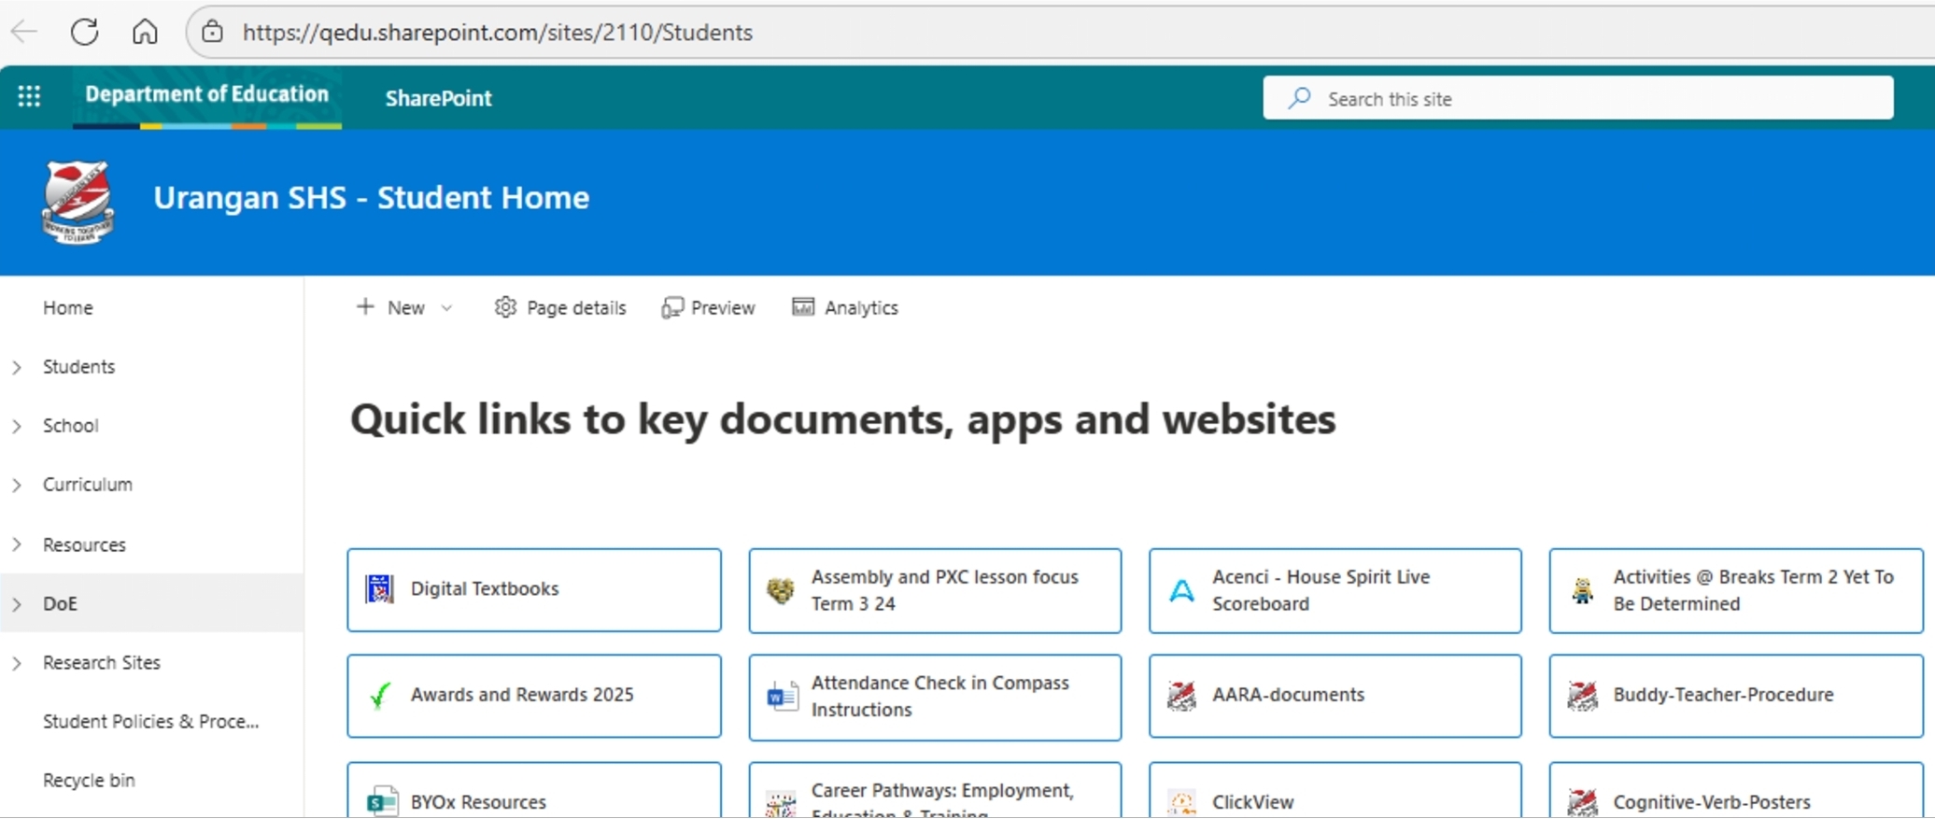Screen dimensions: 1935x819
Task: Click the browser home icon
Action: [x=145, y=32]
